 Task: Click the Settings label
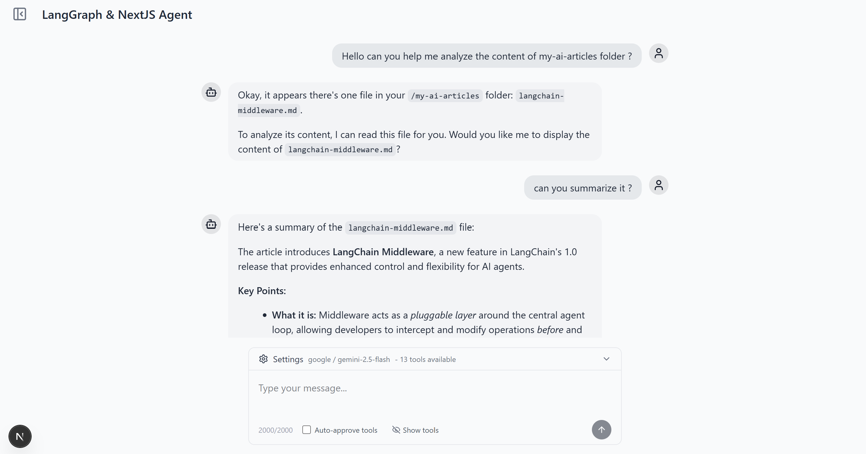288,359
